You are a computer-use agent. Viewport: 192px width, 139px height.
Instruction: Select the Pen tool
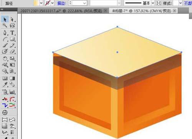coord(5,33)
